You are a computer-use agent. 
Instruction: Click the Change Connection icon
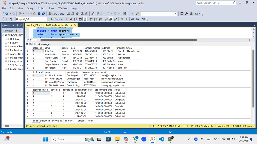[11, 19]
